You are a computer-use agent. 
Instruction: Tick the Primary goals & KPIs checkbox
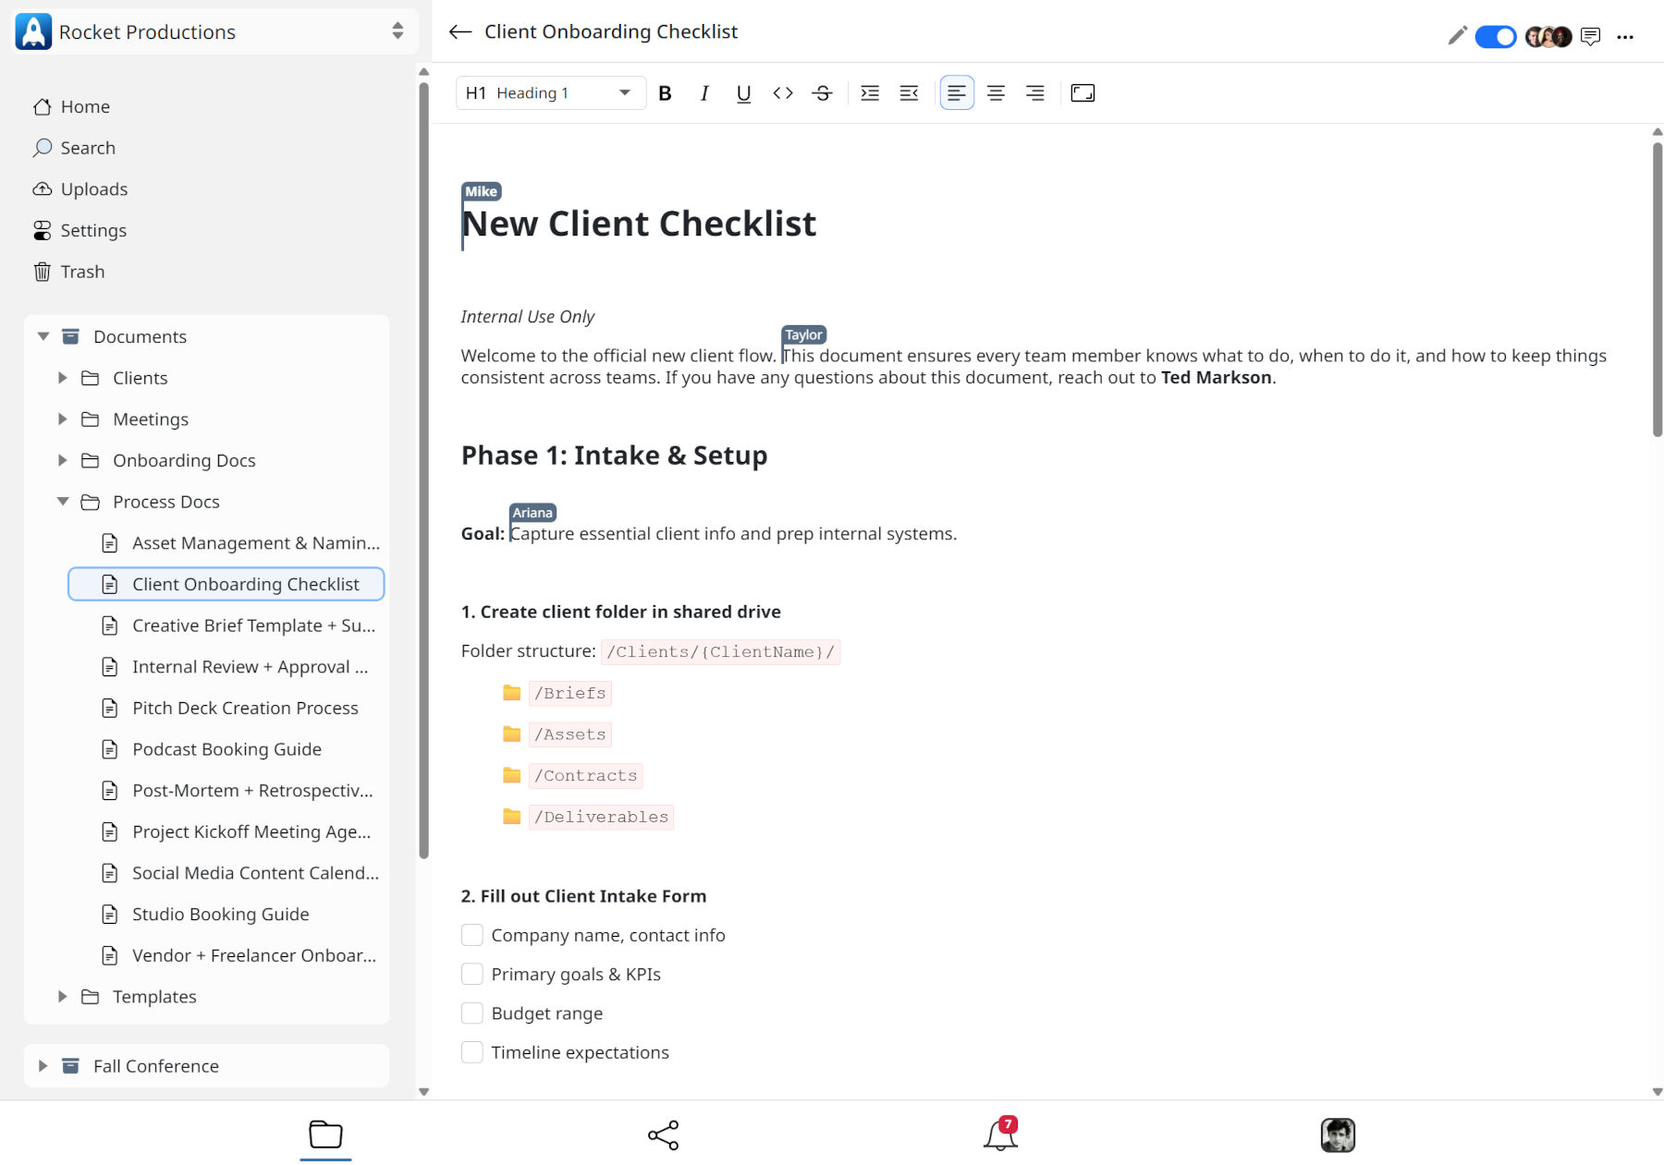click(x=472, y=975)
